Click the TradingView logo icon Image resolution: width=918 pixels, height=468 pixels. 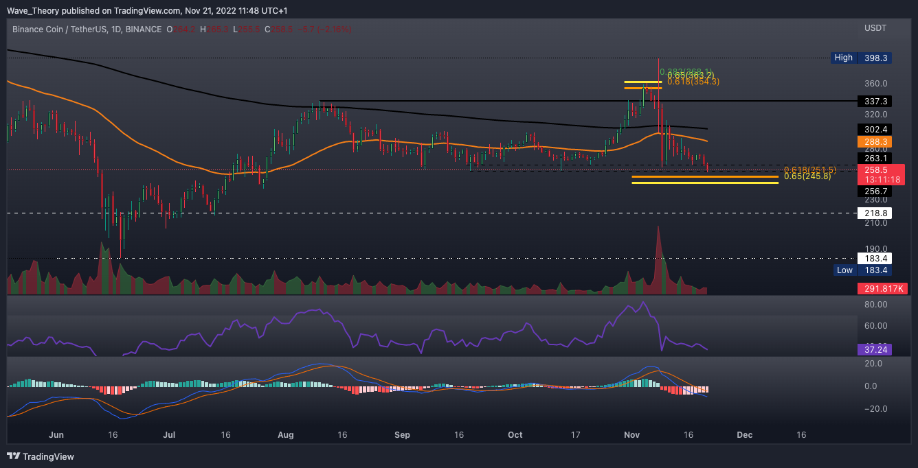pyautogui.click(x=14, y=456)
